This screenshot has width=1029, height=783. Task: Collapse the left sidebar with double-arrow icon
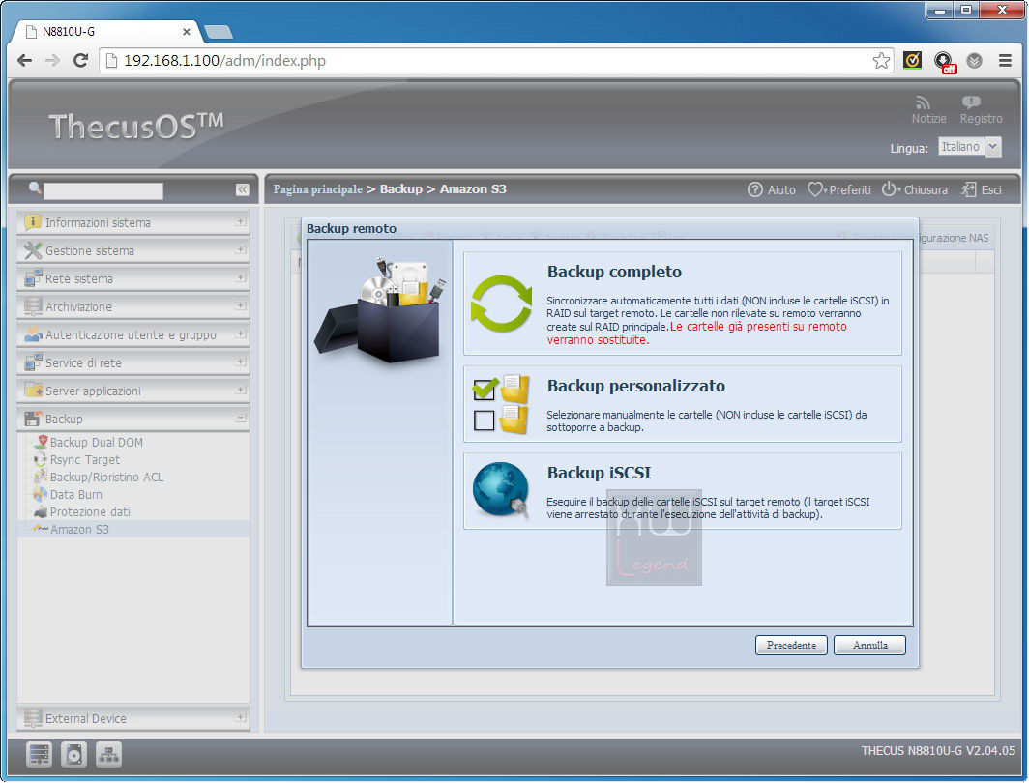[x=242, y=189]
